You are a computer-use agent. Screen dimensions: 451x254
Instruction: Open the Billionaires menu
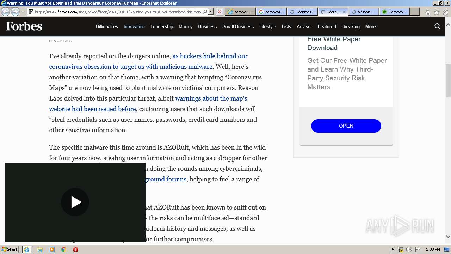pyautogui.click(x=107, y=26)
